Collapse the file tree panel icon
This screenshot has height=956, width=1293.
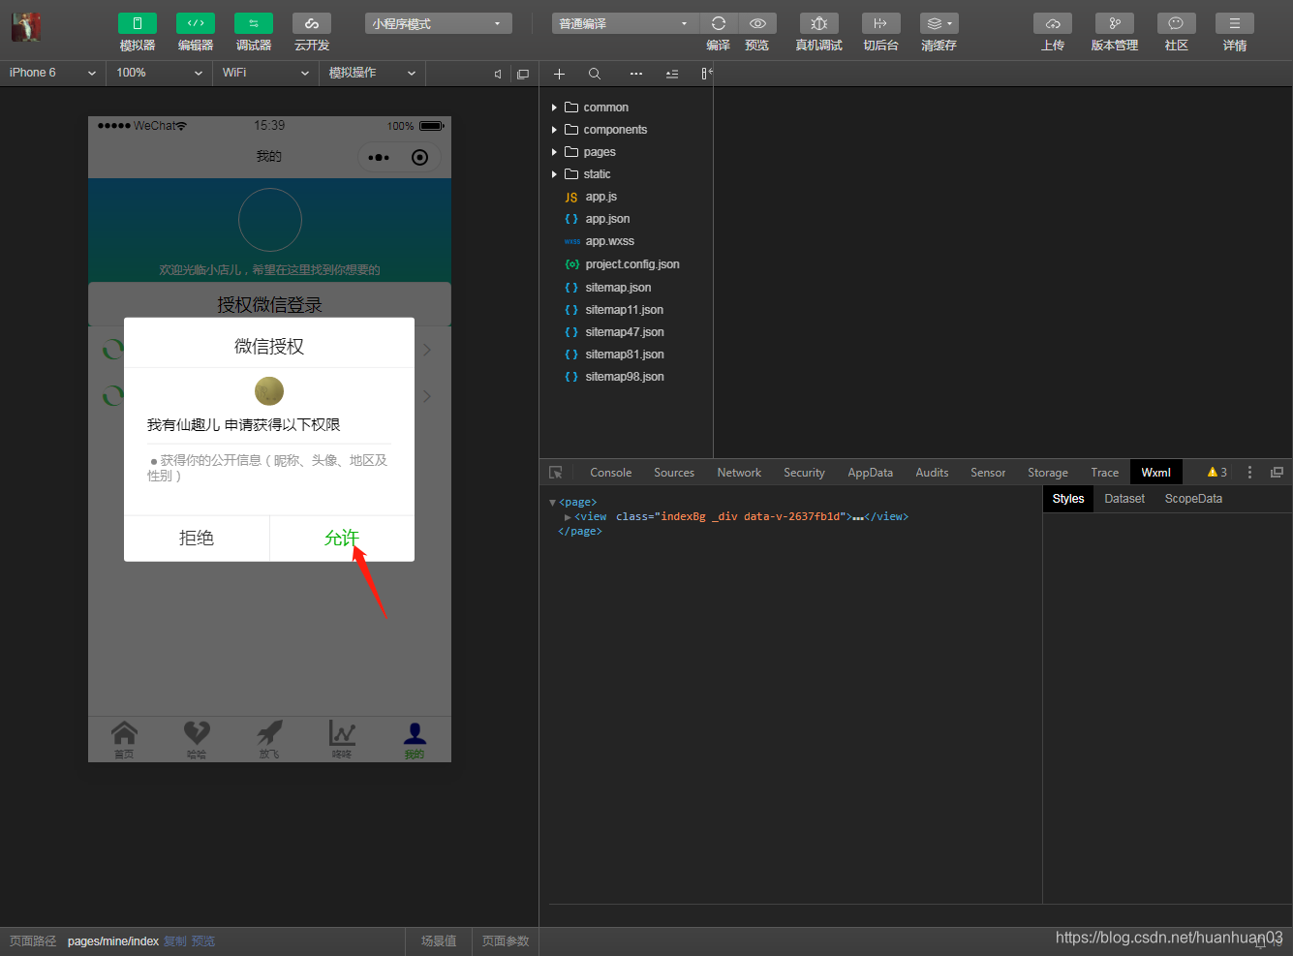(x=707, y=74)
